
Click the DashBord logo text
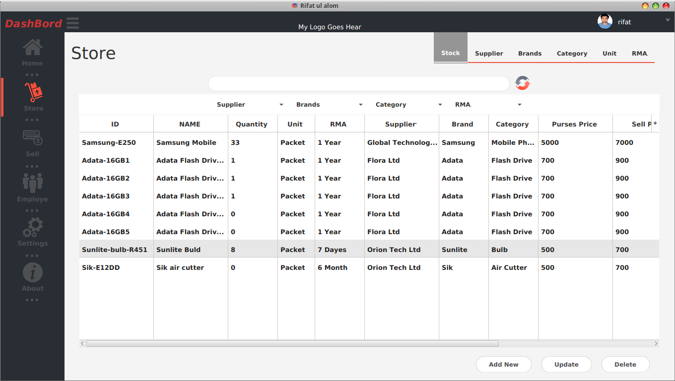(x=34, y=23)
